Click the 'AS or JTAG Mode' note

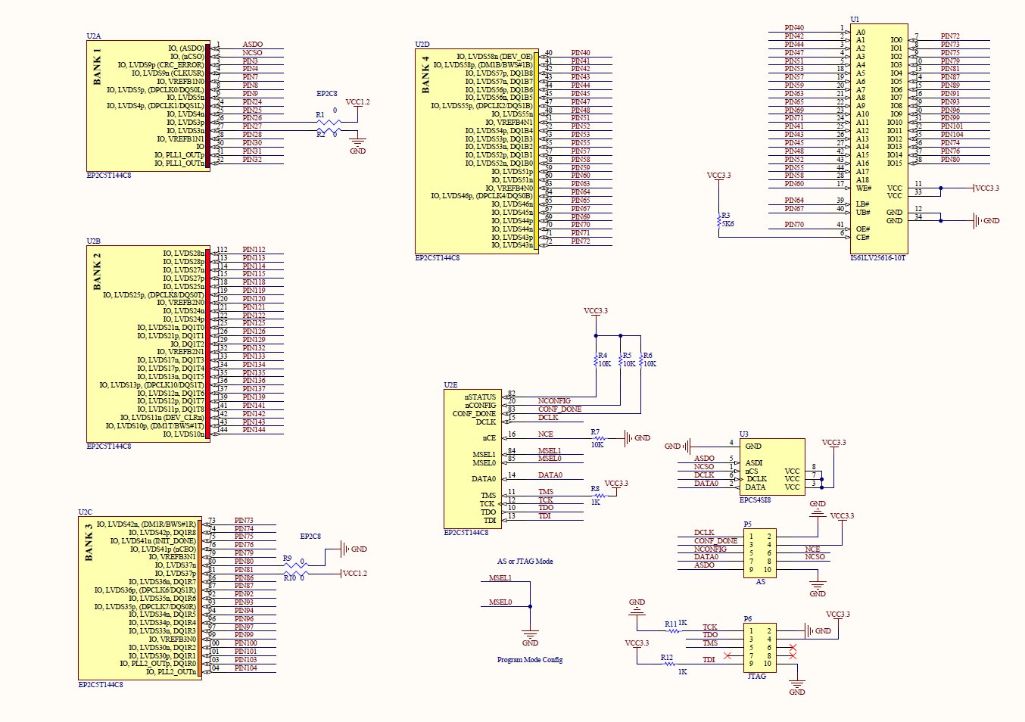[525, 562]
